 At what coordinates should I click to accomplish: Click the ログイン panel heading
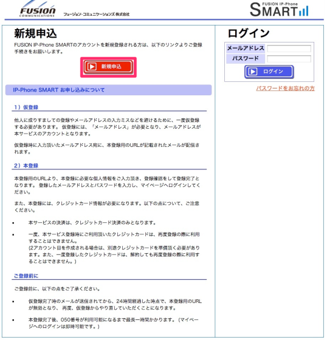click(249, 33)
